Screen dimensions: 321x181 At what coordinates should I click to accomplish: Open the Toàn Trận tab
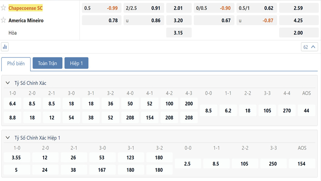(x=47, y=64)
